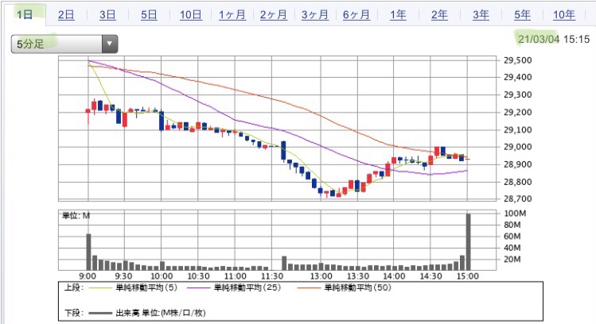Open the 5年 period tab
Image resolution: width=596 pixels, height=324 pixels.
point(522,15)
